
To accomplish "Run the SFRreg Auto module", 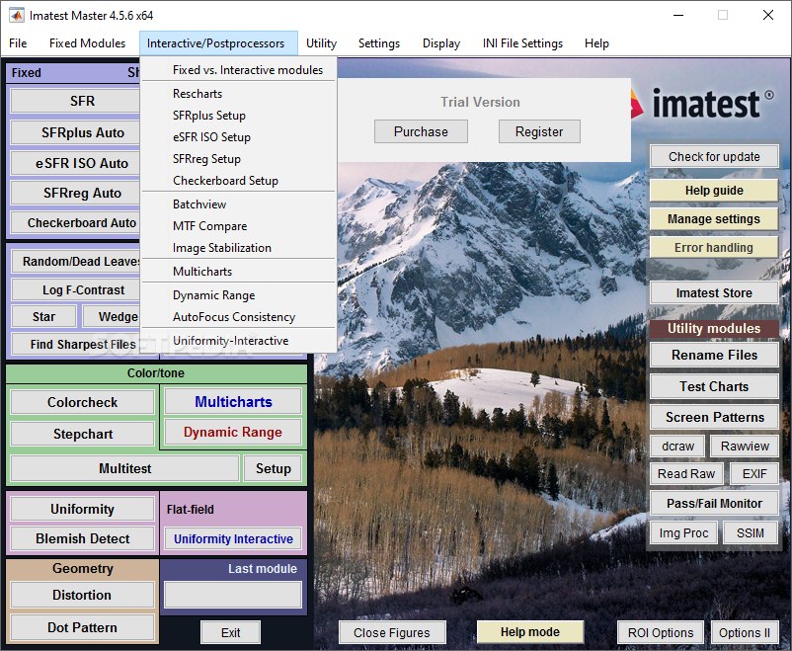I will 75,193.
